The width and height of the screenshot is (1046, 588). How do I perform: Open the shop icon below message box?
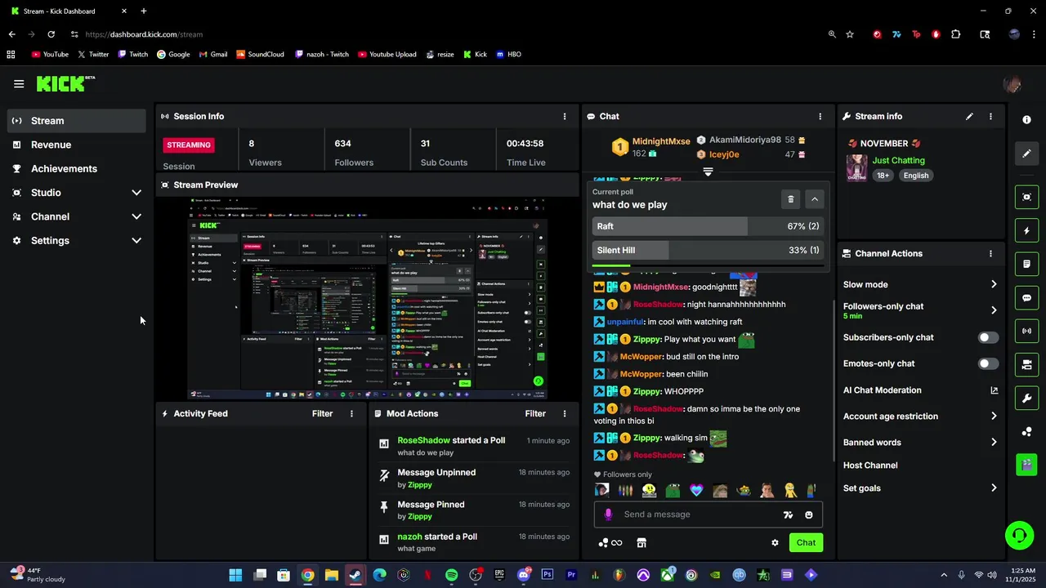641,542
